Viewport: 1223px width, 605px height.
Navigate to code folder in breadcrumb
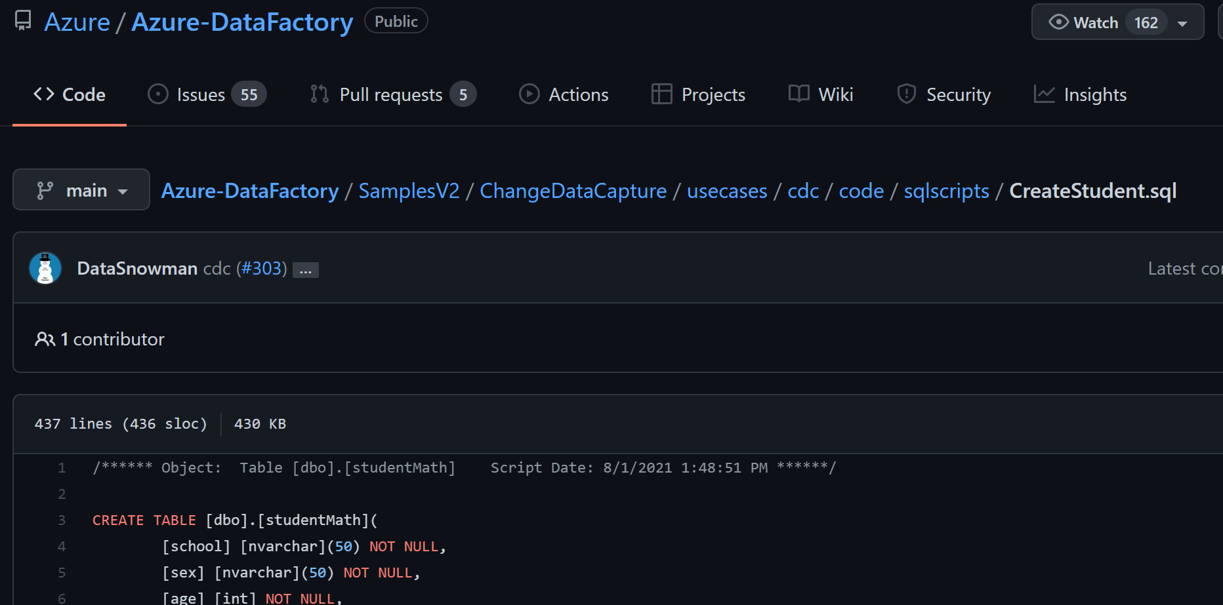click(861, 191)
